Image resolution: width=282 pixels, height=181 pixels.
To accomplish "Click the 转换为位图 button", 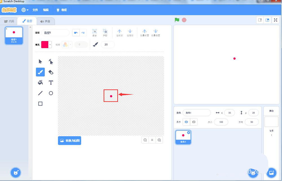I will coord(70,141).
